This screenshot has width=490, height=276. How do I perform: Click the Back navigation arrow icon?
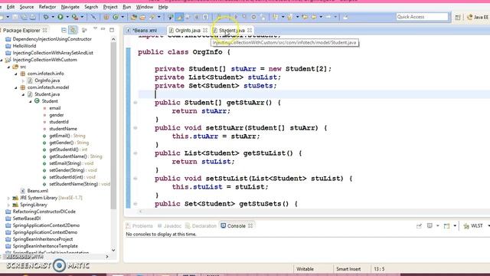[x=313, y=17]
